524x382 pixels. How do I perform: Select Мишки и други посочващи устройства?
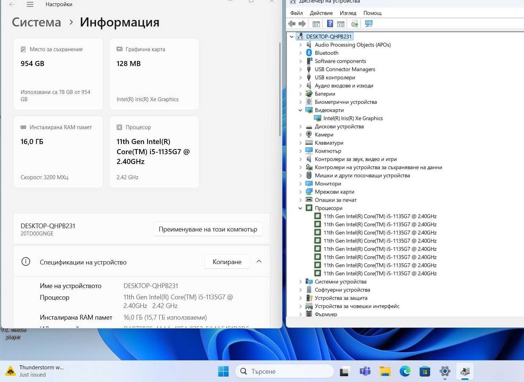(x=362, y=176)
